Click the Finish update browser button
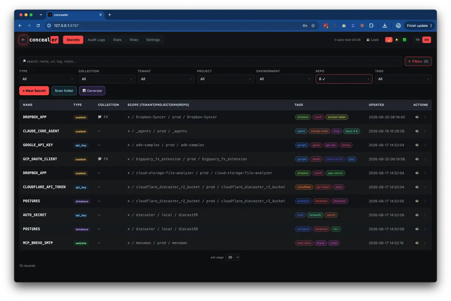The width and height of the screenshot is (451, 301). [419, 26]
